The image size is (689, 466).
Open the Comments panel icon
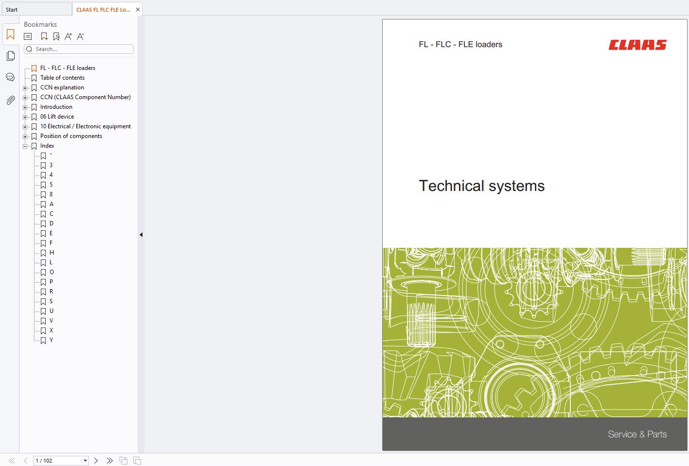10,77
